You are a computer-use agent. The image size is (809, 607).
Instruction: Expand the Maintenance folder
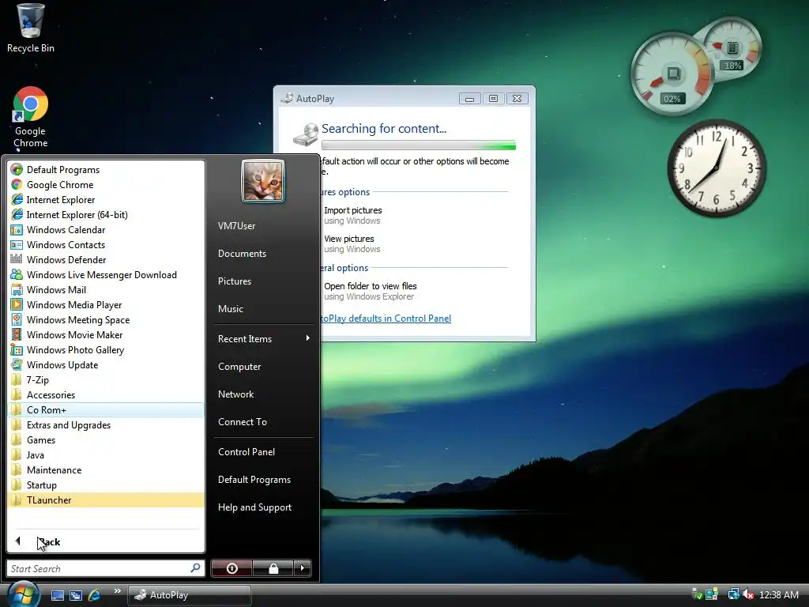(107, 469)
